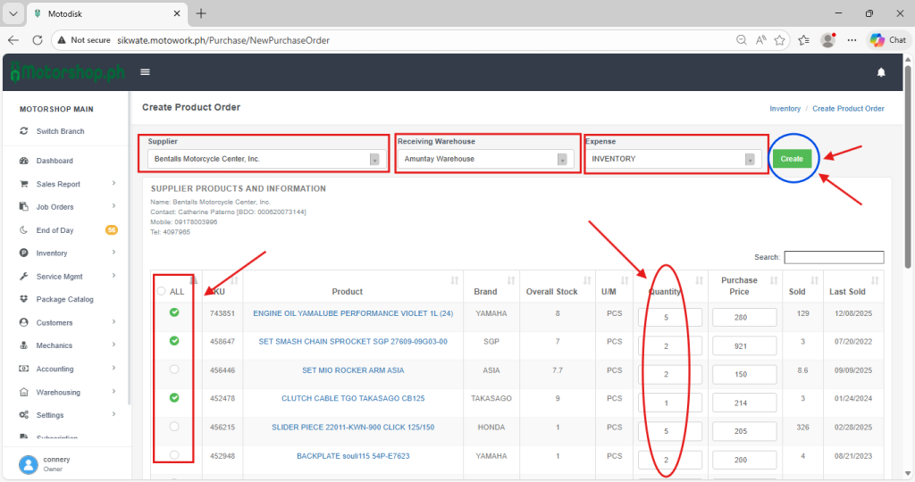Click the browser refresh icon

pyautogui.click(x=38, y=40)
